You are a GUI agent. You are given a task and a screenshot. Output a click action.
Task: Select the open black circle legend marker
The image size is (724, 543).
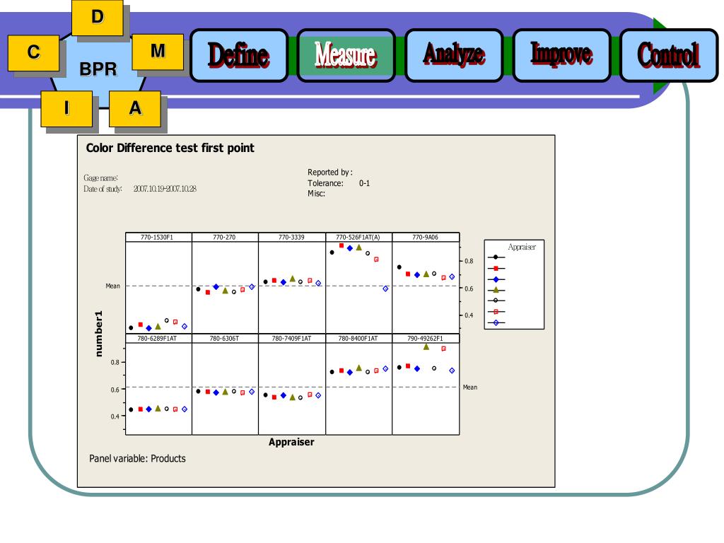point(496,300)
